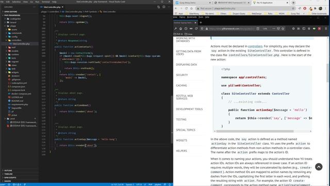Click the Firefox bookmark star icon

pos(283,29)
